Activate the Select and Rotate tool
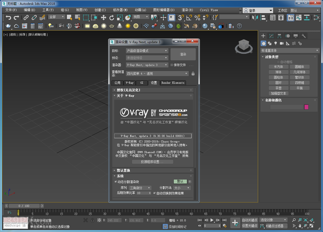 pyautogui.click(x=112, y=17)
